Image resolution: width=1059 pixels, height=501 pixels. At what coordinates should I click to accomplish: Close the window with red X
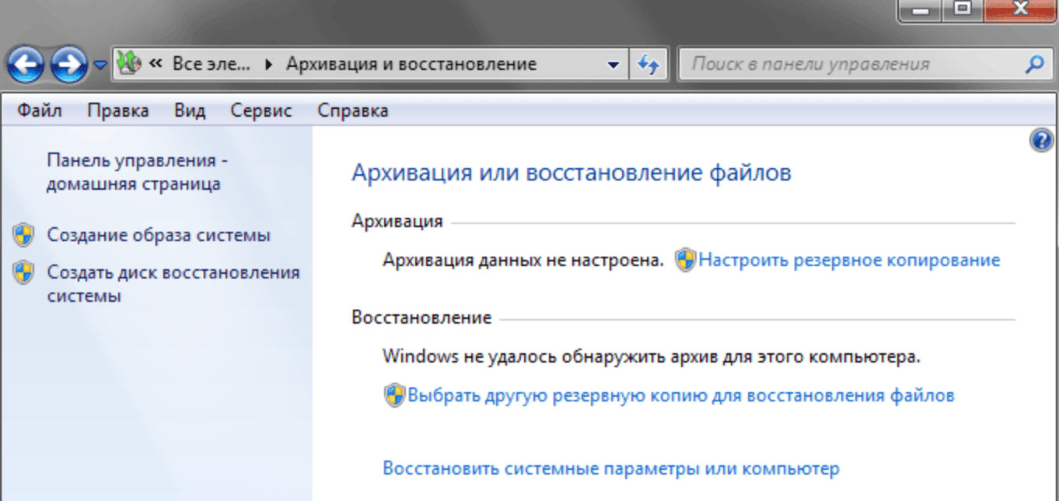(x=1022, y=10)
